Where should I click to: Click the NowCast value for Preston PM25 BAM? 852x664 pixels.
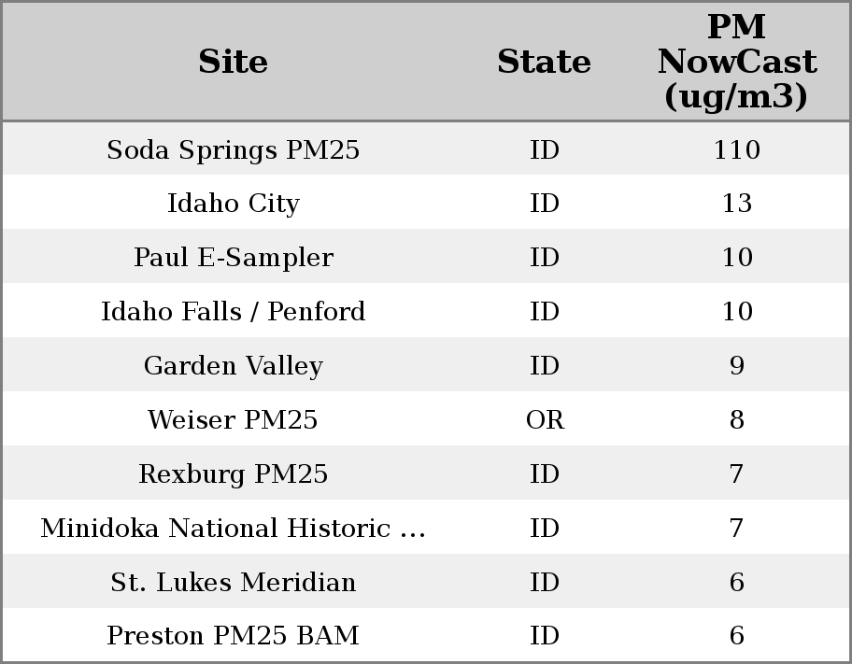(736, 636)
